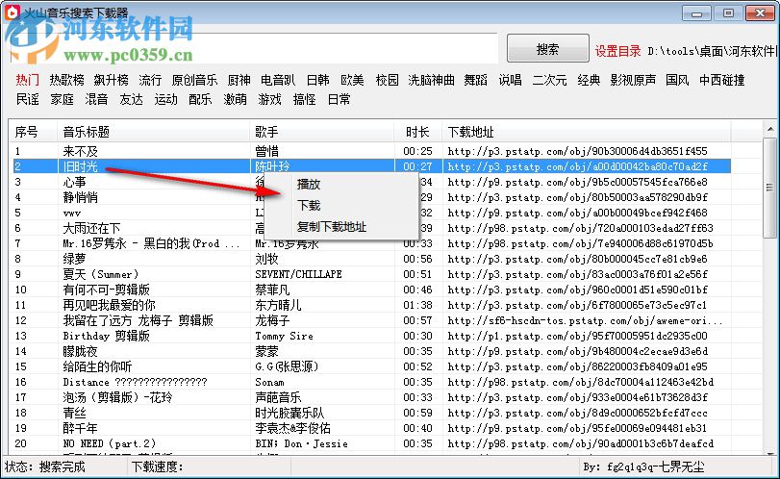Open 设置目录 to set download folder
This screenshot has height=479, width=780.
tap(617, 51)
